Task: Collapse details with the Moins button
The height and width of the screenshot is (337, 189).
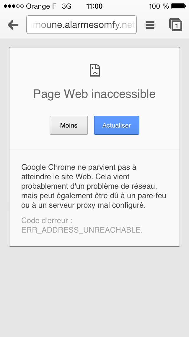Action: click(x=69, y=125)
